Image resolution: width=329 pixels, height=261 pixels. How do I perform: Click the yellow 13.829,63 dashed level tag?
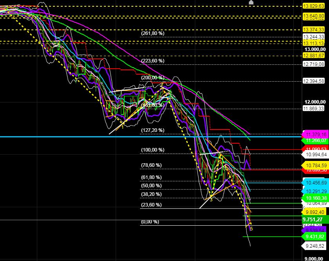(x=314, y=6)
